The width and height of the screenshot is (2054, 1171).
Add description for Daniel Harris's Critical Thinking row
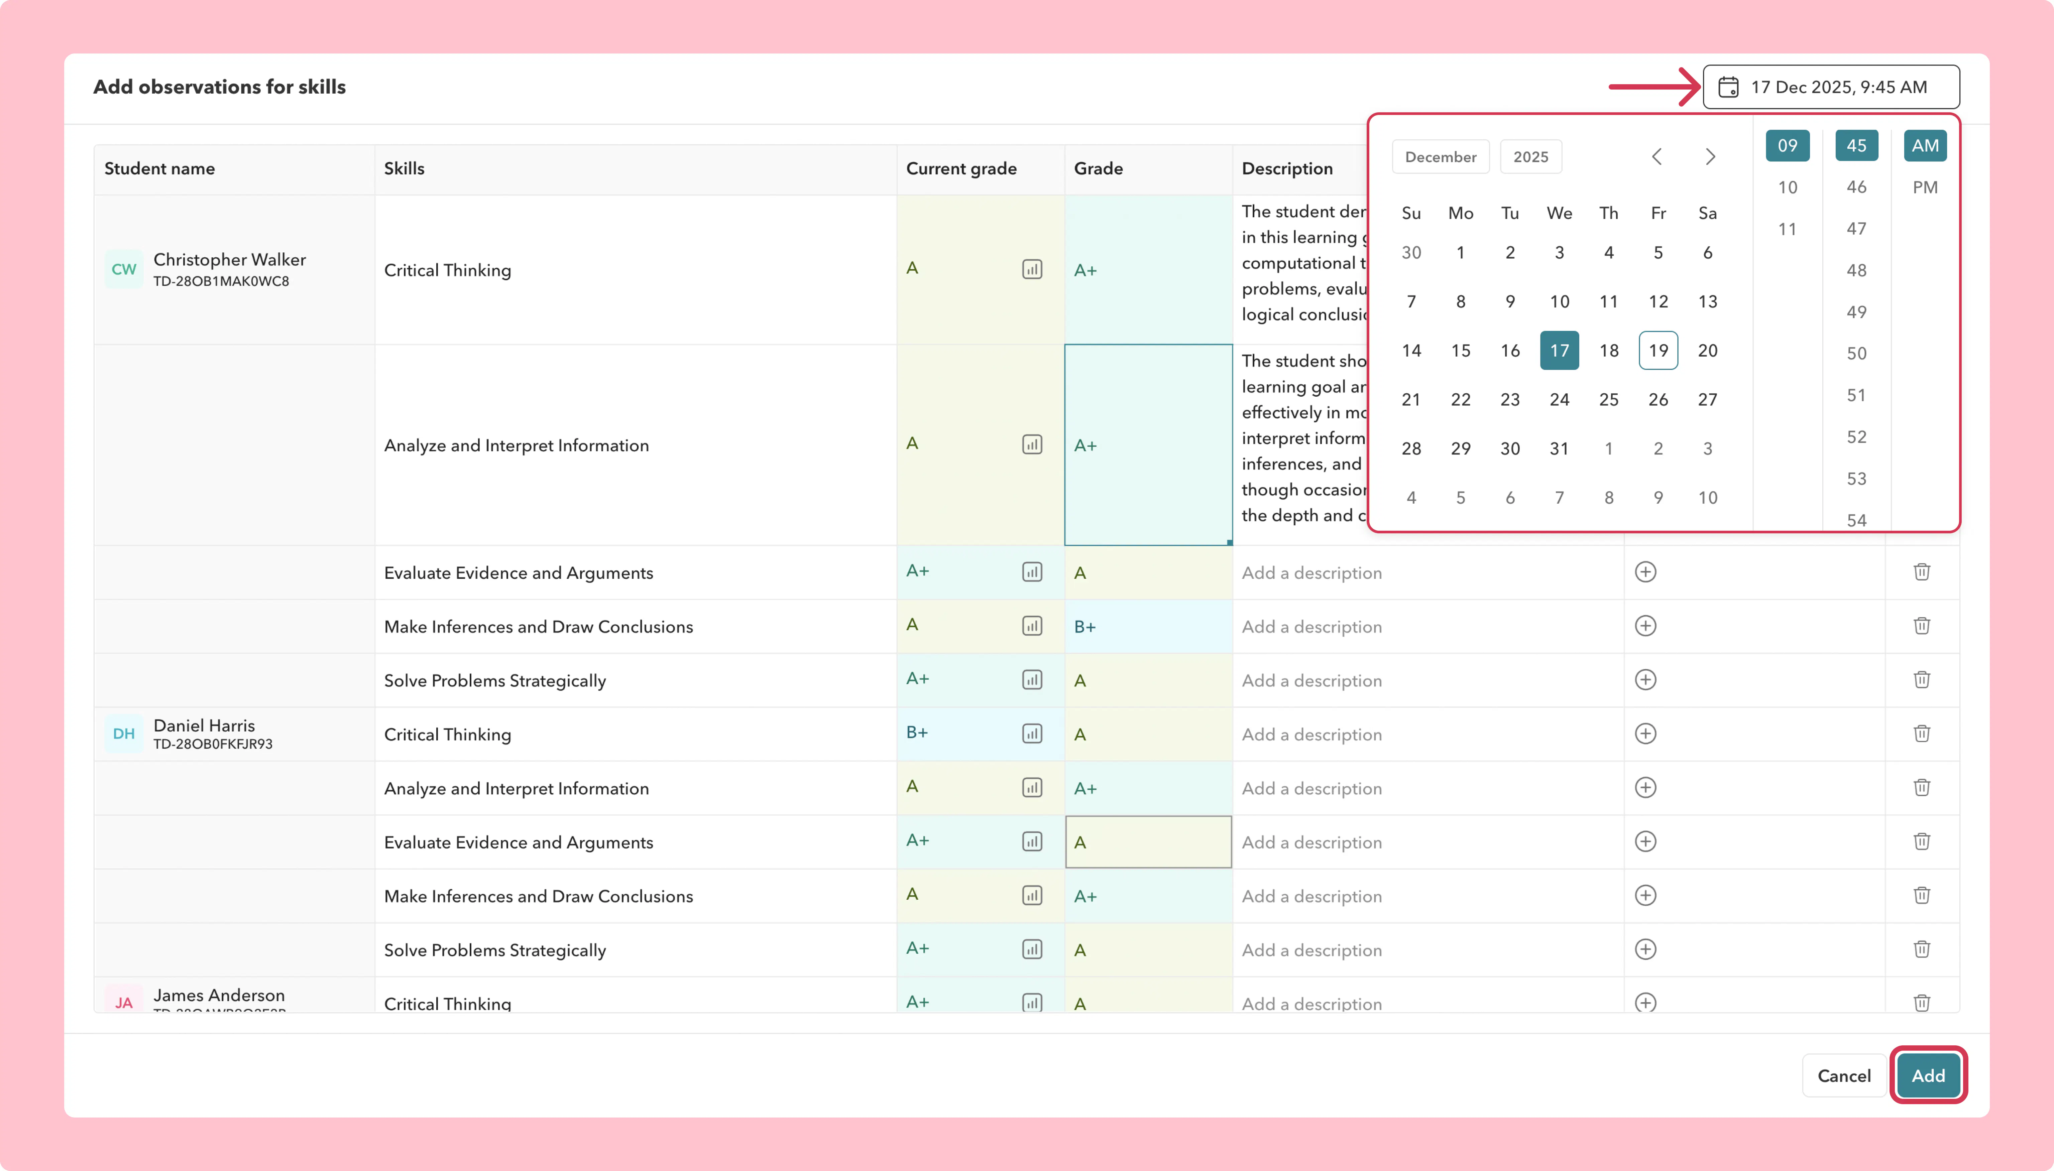tap(1428, 734)
